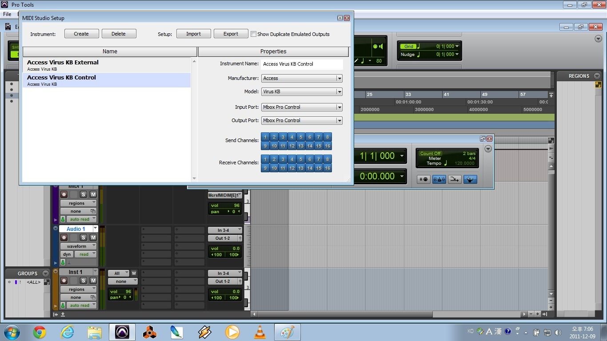
Task: Open the Regions list menu arrow
Action: (597, 76)
